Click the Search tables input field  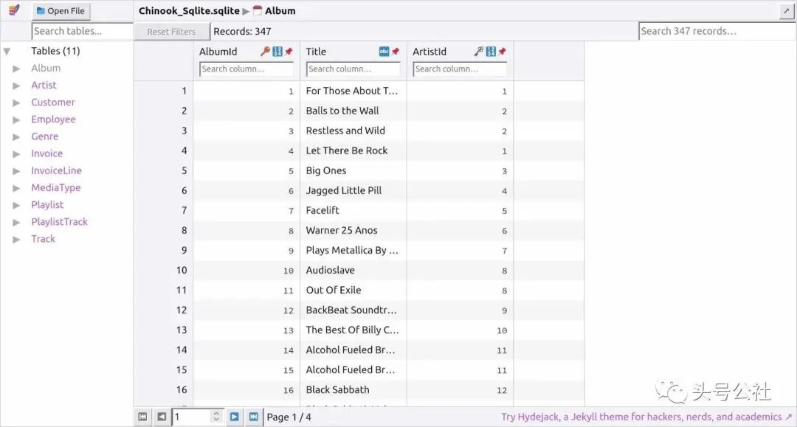click(x=82, y=31)
